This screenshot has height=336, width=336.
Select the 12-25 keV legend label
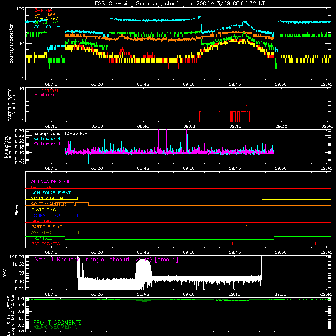pyautogui.click(x=46, y=18)
